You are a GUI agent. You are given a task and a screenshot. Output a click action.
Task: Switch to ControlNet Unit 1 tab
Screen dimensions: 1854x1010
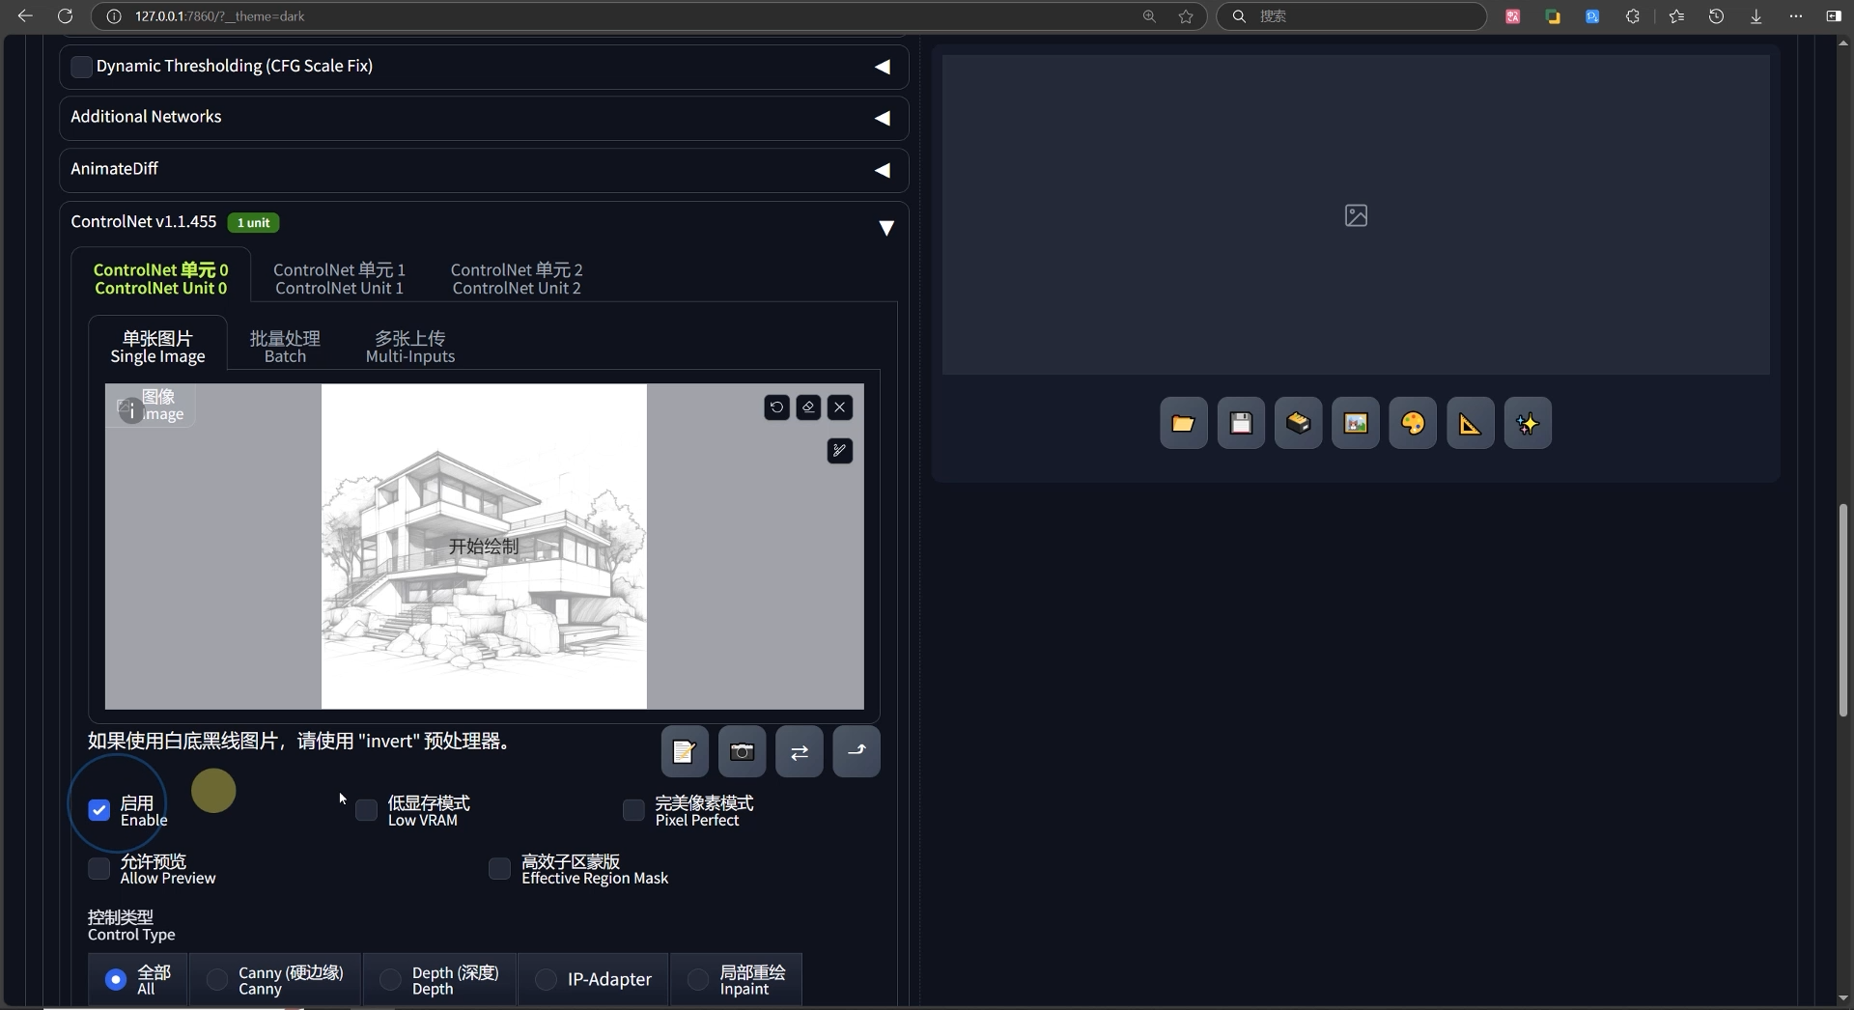(x=339, y=278)
